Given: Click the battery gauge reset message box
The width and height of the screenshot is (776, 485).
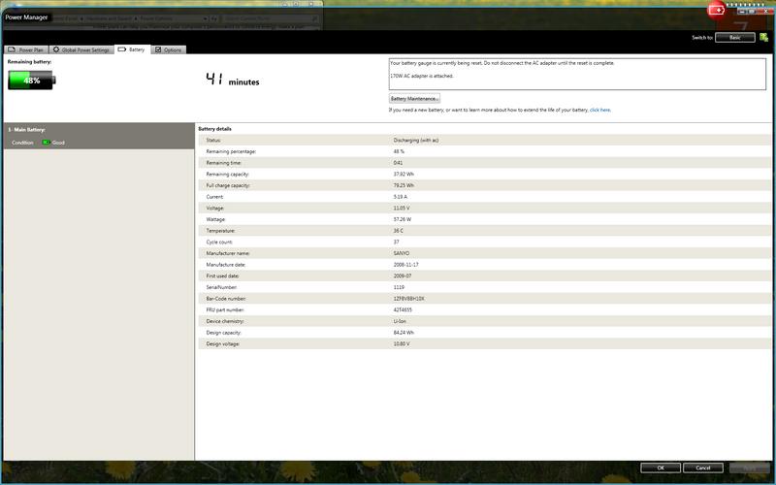Looking at the screenshot, I should [576, 74].
